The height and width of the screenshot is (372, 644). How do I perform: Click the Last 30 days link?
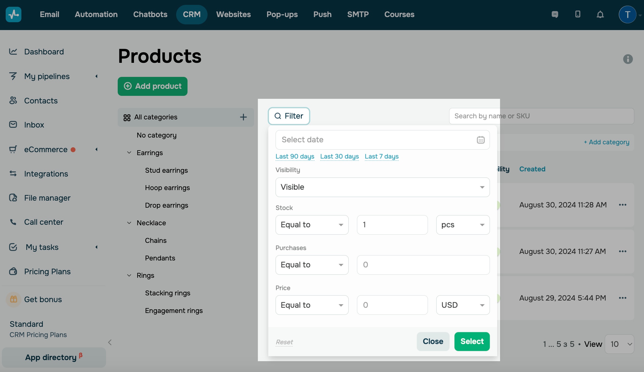(x=339, y=156)
